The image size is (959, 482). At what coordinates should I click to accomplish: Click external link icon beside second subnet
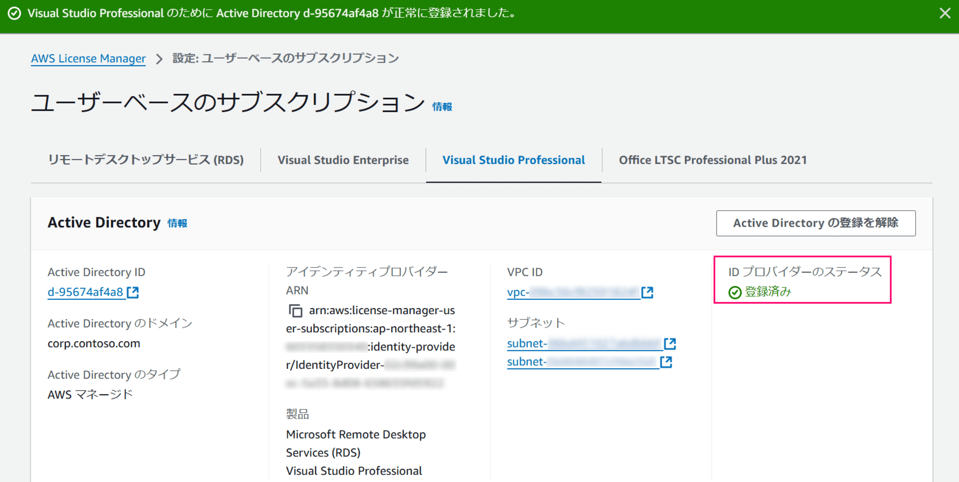pos(666,362)
